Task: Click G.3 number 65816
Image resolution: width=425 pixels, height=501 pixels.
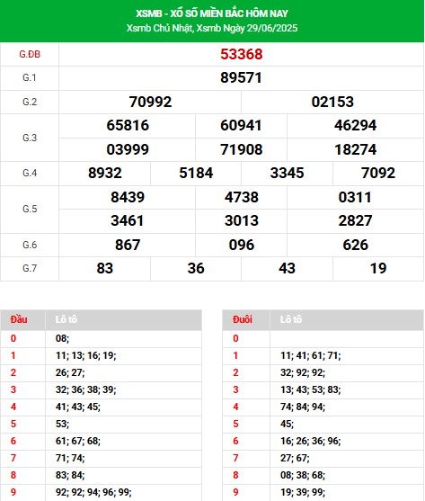Action: click(x=128, y=125)
